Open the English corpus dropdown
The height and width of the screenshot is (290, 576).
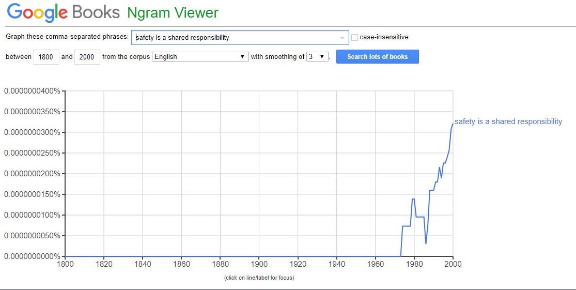200,56
